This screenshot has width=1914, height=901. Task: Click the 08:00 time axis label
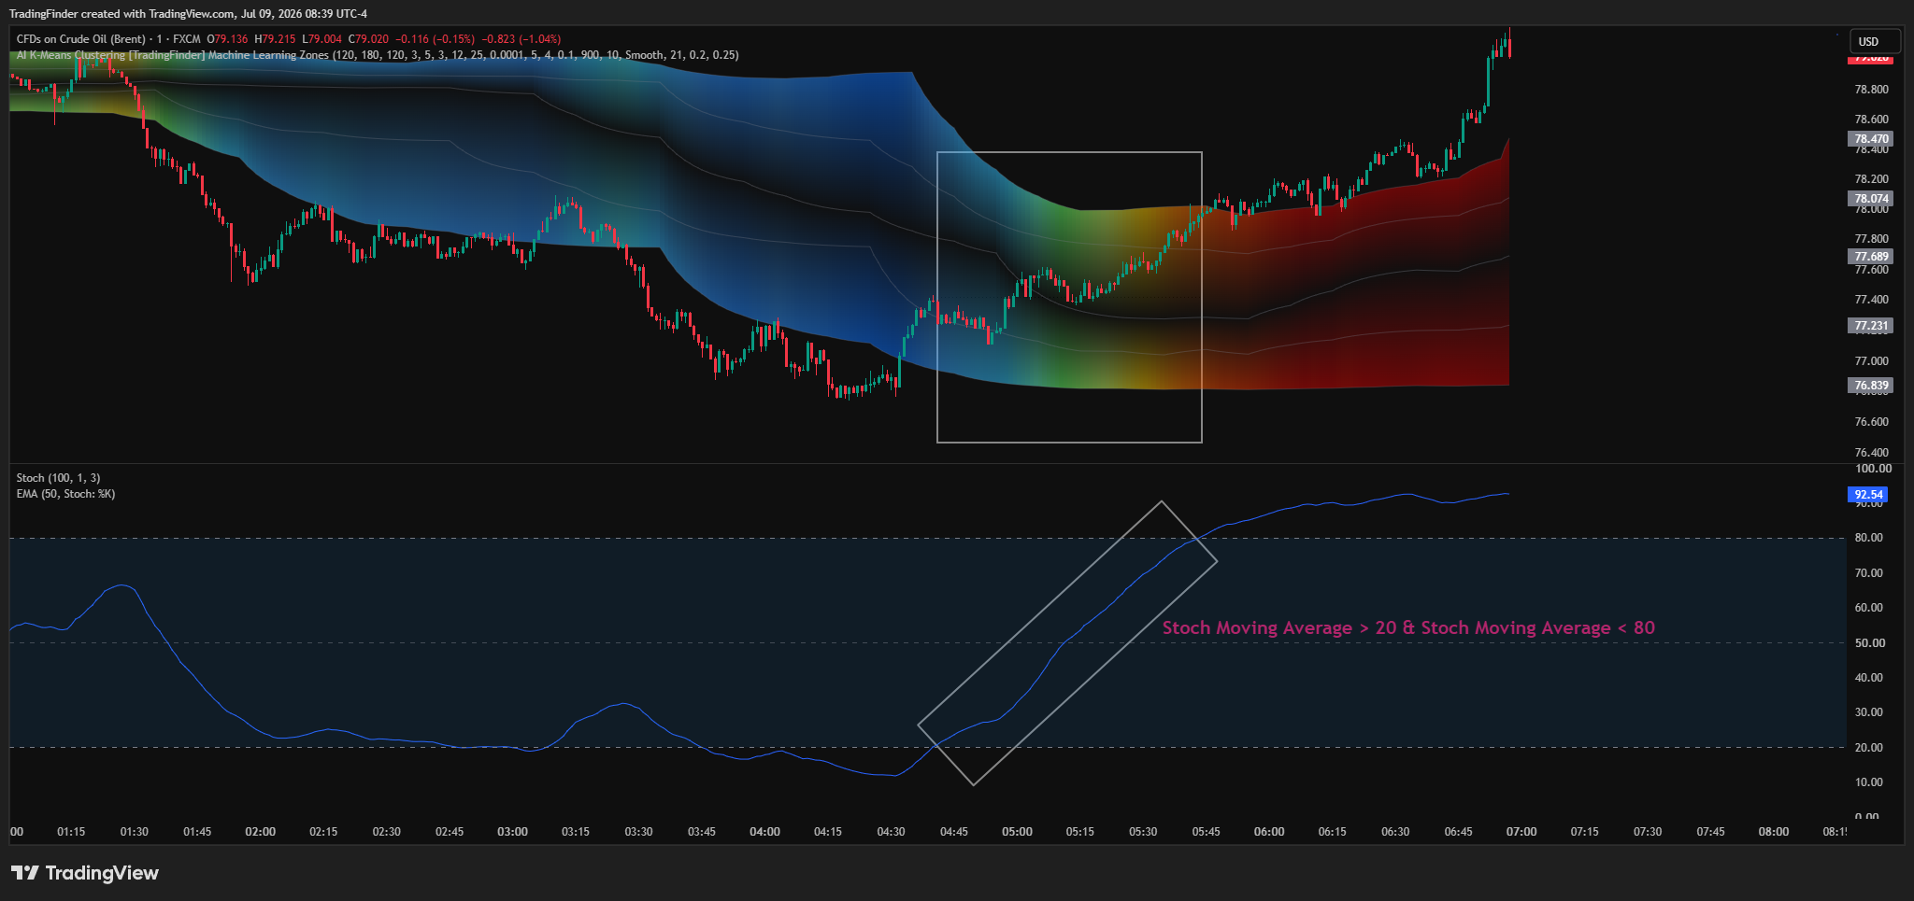[x=1774, y=832]
